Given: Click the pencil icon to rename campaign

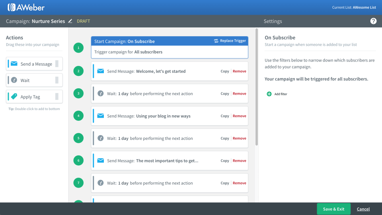Looking at the screenshot, I should coord(70,21).
